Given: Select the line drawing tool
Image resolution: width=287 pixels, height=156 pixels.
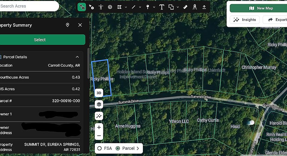Looking at the screenshot, I should click(133, 7).
